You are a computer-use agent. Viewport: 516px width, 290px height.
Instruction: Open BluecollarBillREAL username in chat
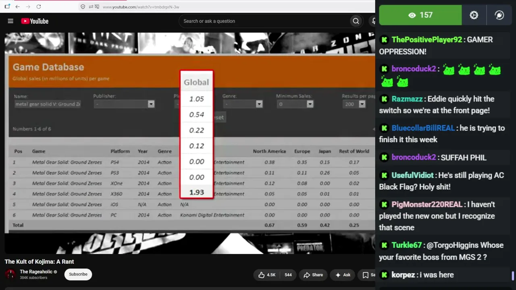[x=423, y=128]
